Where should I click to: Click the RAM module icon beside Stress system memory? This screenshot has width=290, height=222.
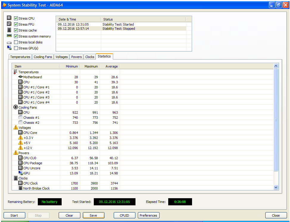[x=9, y=36]
